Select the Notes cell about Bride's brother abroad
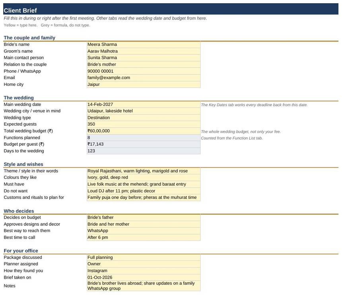This screenshot has height=295, width=342. [144, 286]
